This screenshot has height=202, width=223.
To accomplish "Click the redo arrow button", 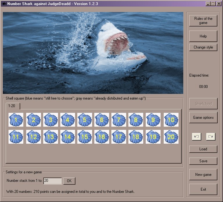I will pos(211,137).
